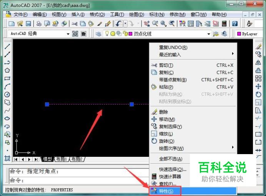Click the next tab navigation arrow
The height and width of the screenshot is (196, 266).
[29, 159]
